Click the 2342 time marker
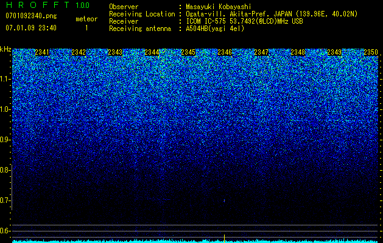 [x=79, y=52]
